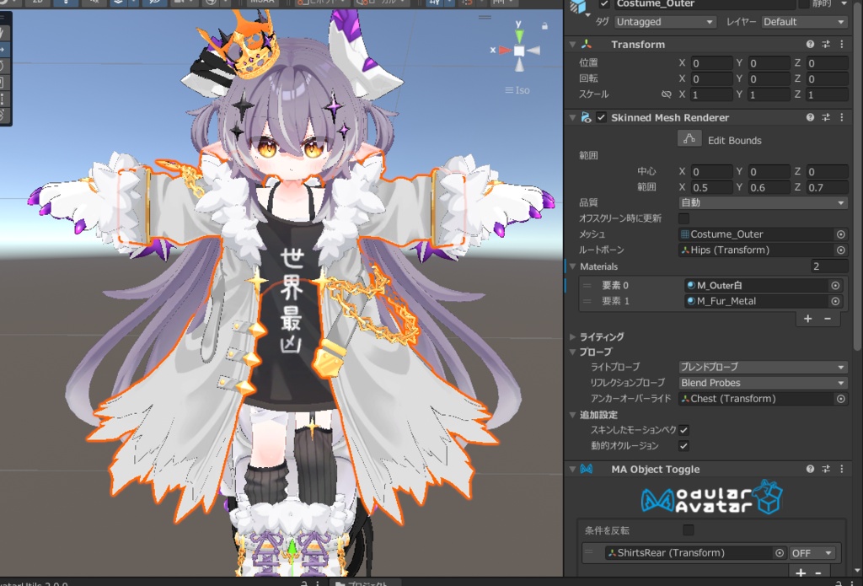Open the Untagged tag dropdown
Image resolution: width=863 pixels, height=586 pixels.
[665, 22]
